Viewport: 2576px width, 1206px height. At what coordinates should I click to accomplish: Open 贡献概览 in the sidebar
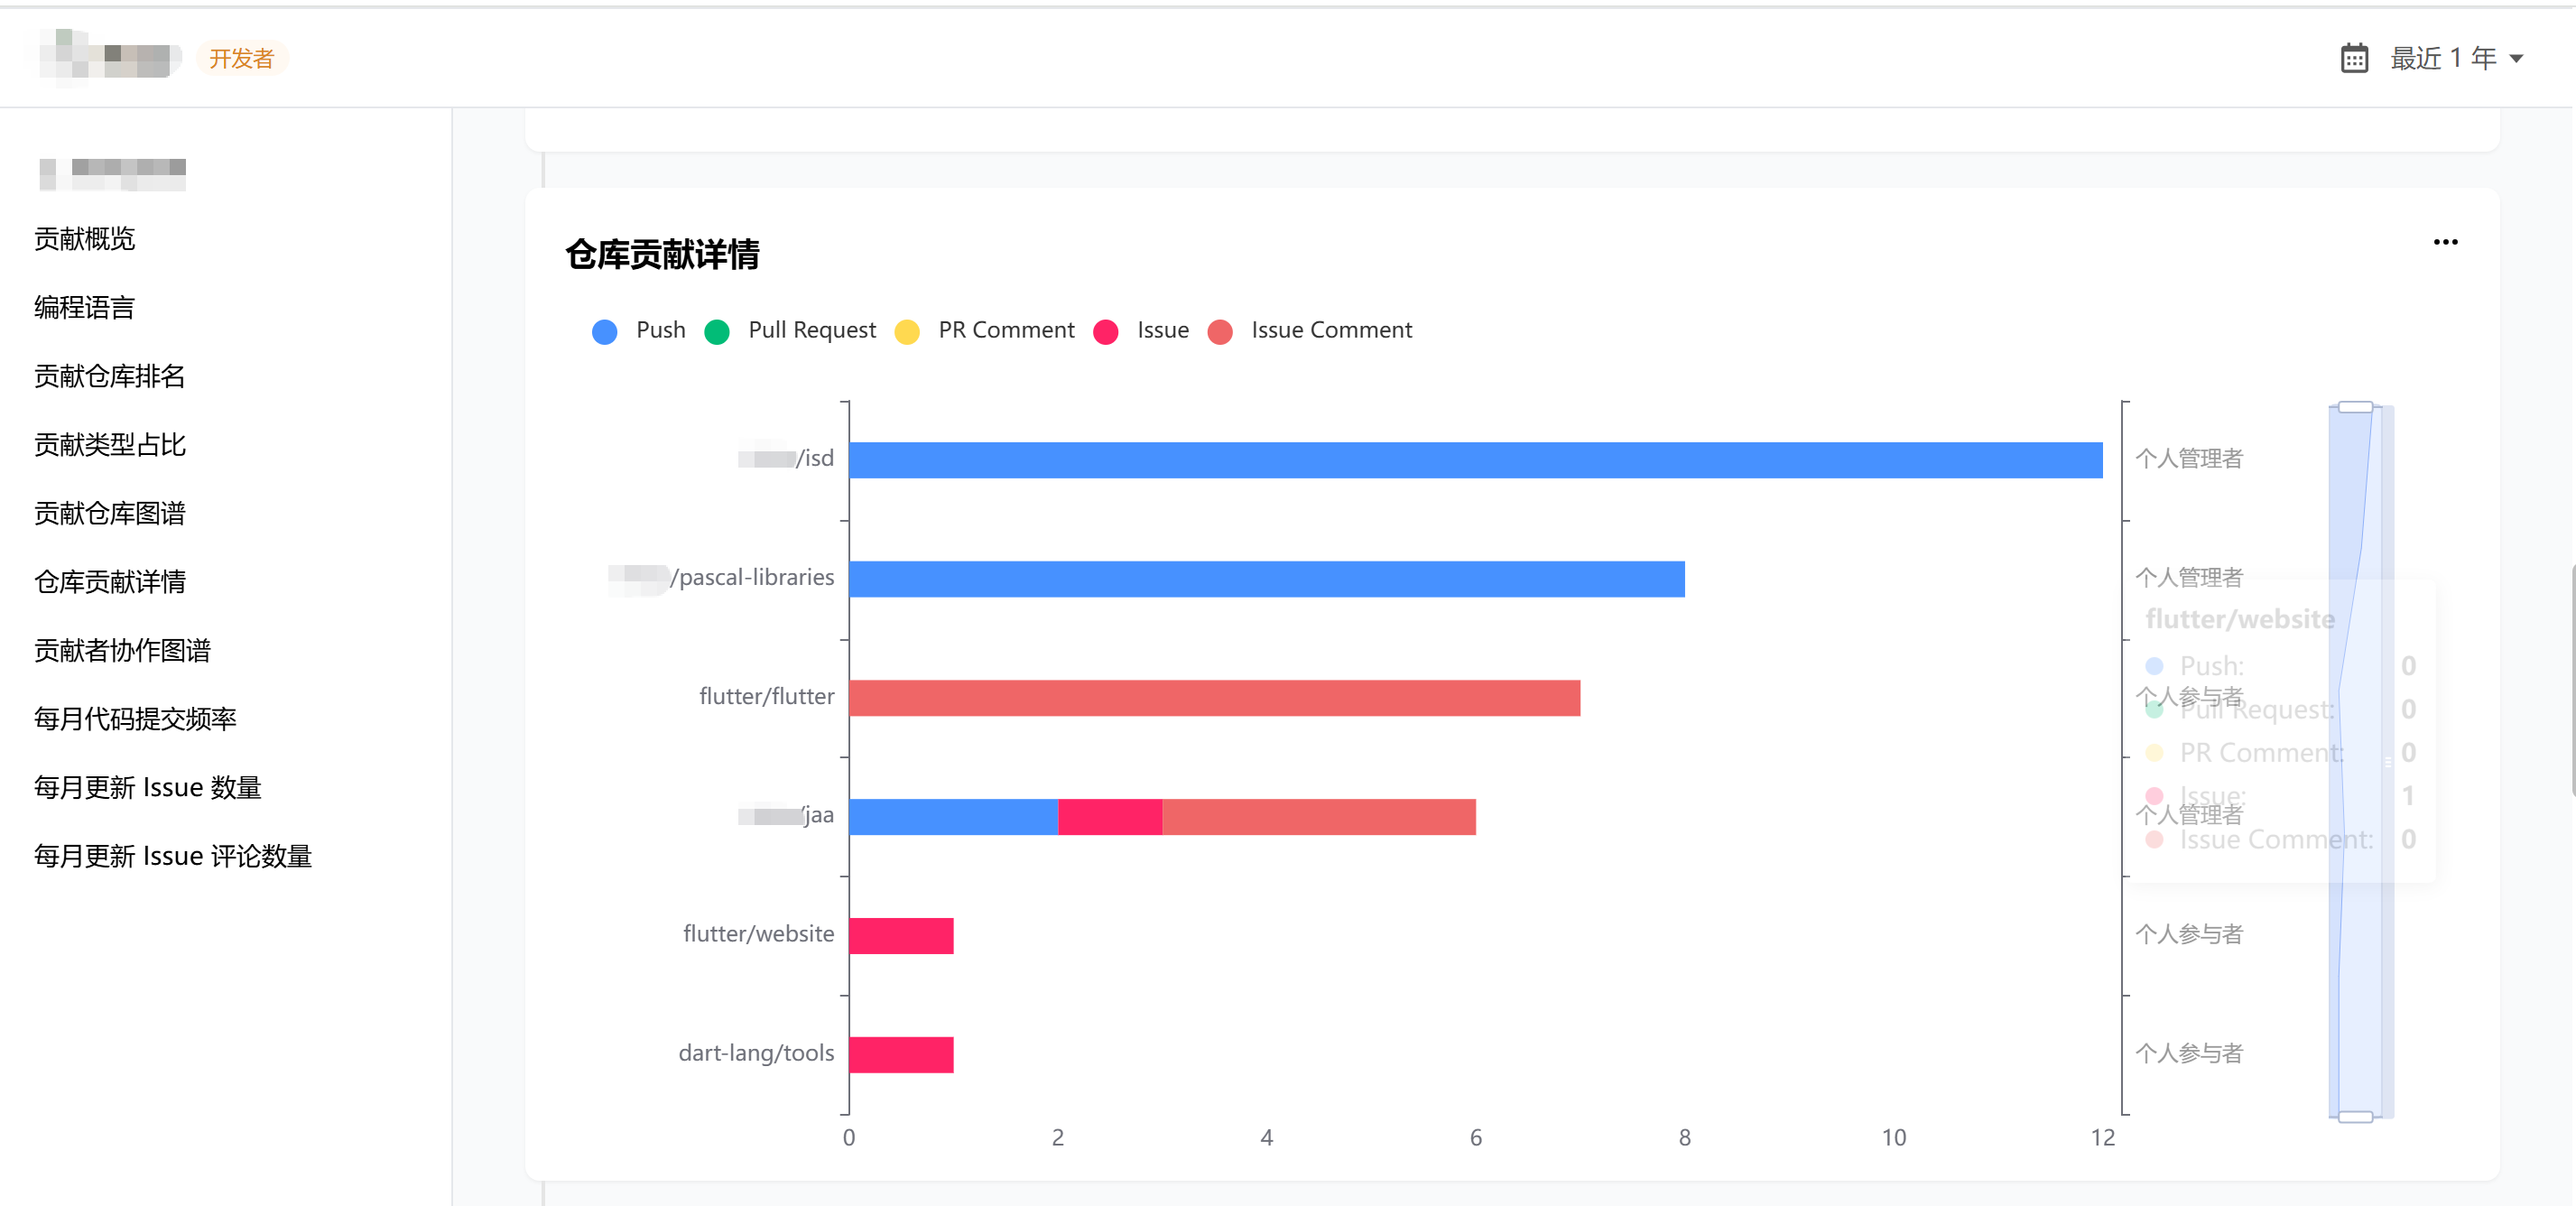click(x=84, y=239)
